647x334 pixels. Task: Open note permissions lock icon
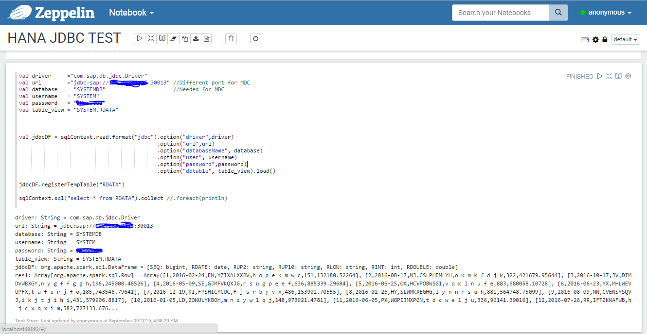click(605, 40)
